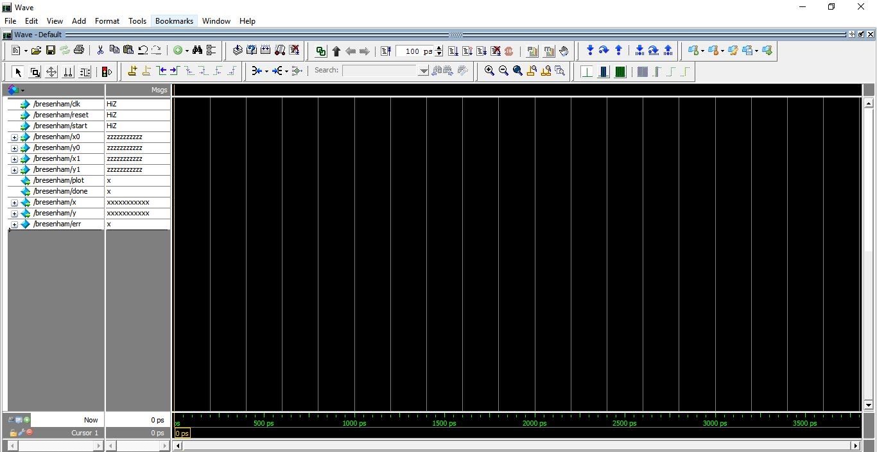Open the Add menu

[79, 21]
